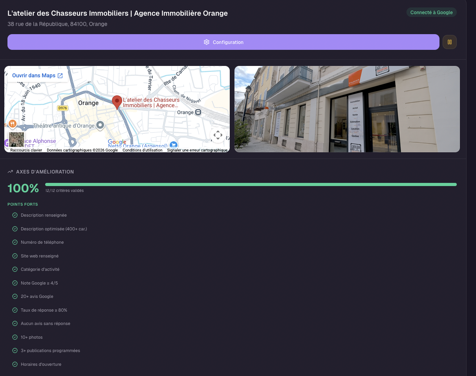The width and height of the screenshot is (476, 376).
Task: Click check icon for 10+ photos
Action: pos(15,337)
